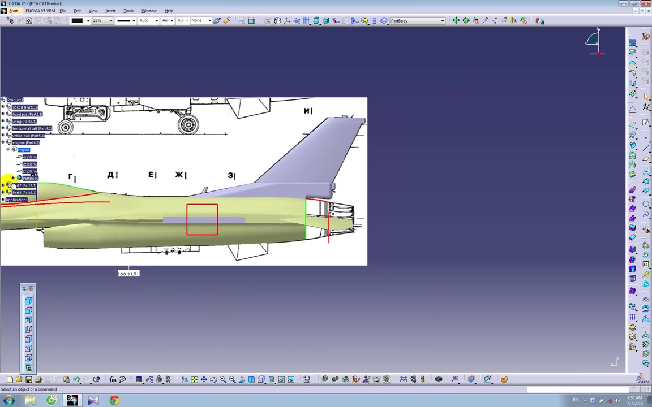Select the Rotate view tool
652x407 pixels.
pyautogui.click(x=213, y=379)
